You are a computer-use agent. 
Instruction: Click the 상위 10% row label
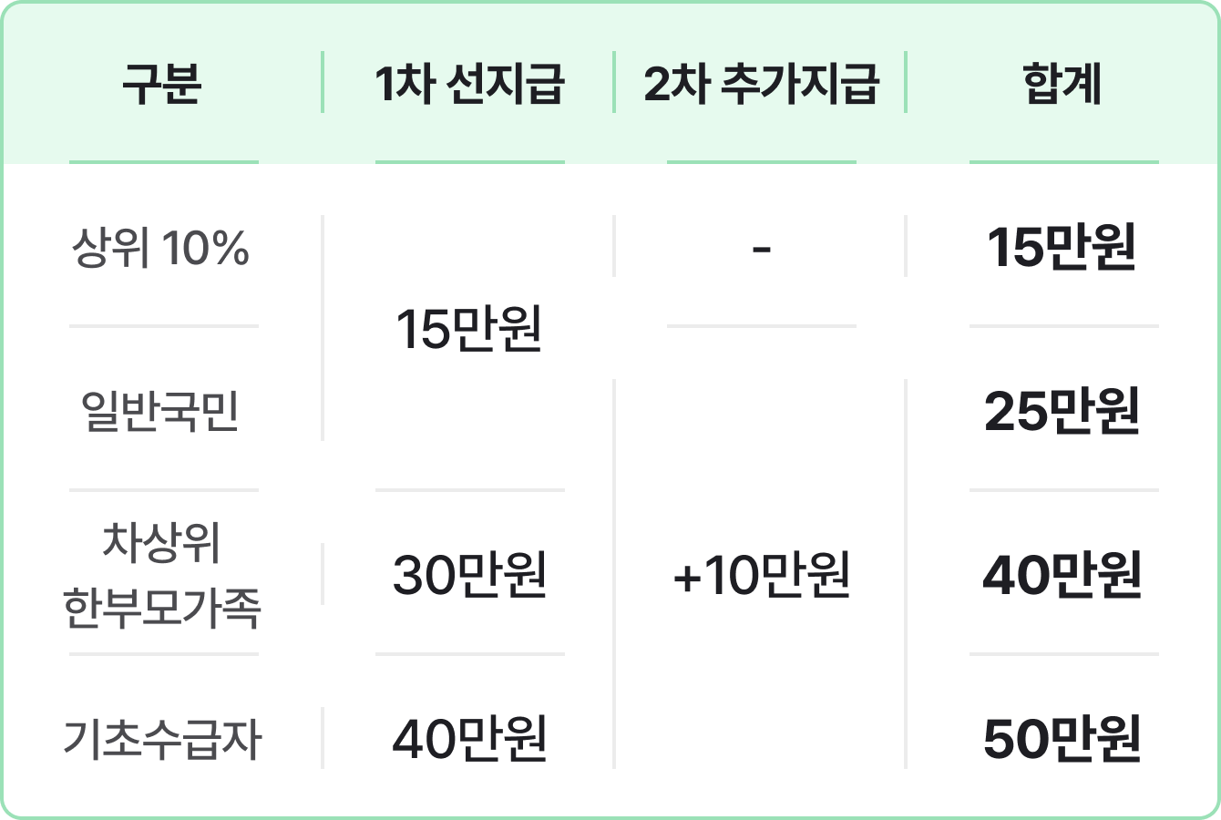160,247
